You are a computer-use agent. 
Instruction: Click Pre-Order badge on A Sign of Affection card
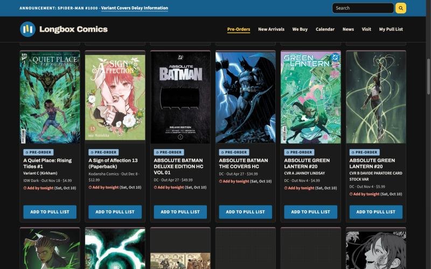[103, 152]
